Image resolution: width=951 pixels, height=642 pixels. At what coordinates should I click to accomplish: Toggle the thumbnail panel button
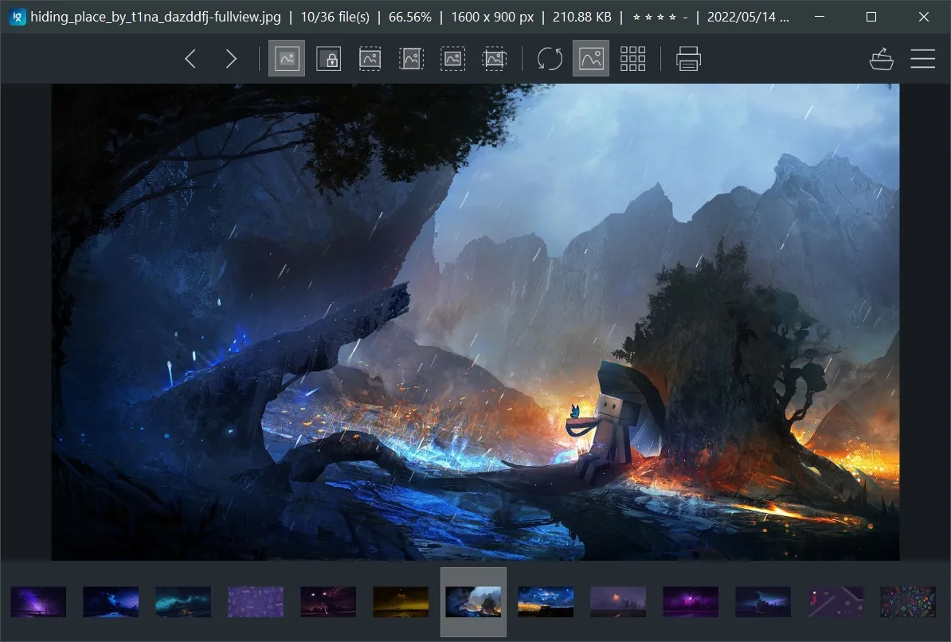(591, 59)
